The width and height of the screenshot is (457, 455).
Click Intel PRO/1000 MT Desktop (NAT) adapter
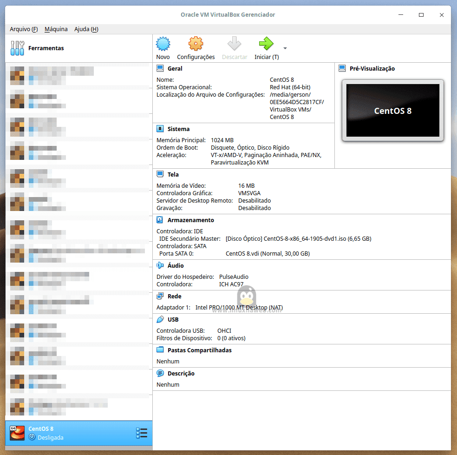coord(239,307)
